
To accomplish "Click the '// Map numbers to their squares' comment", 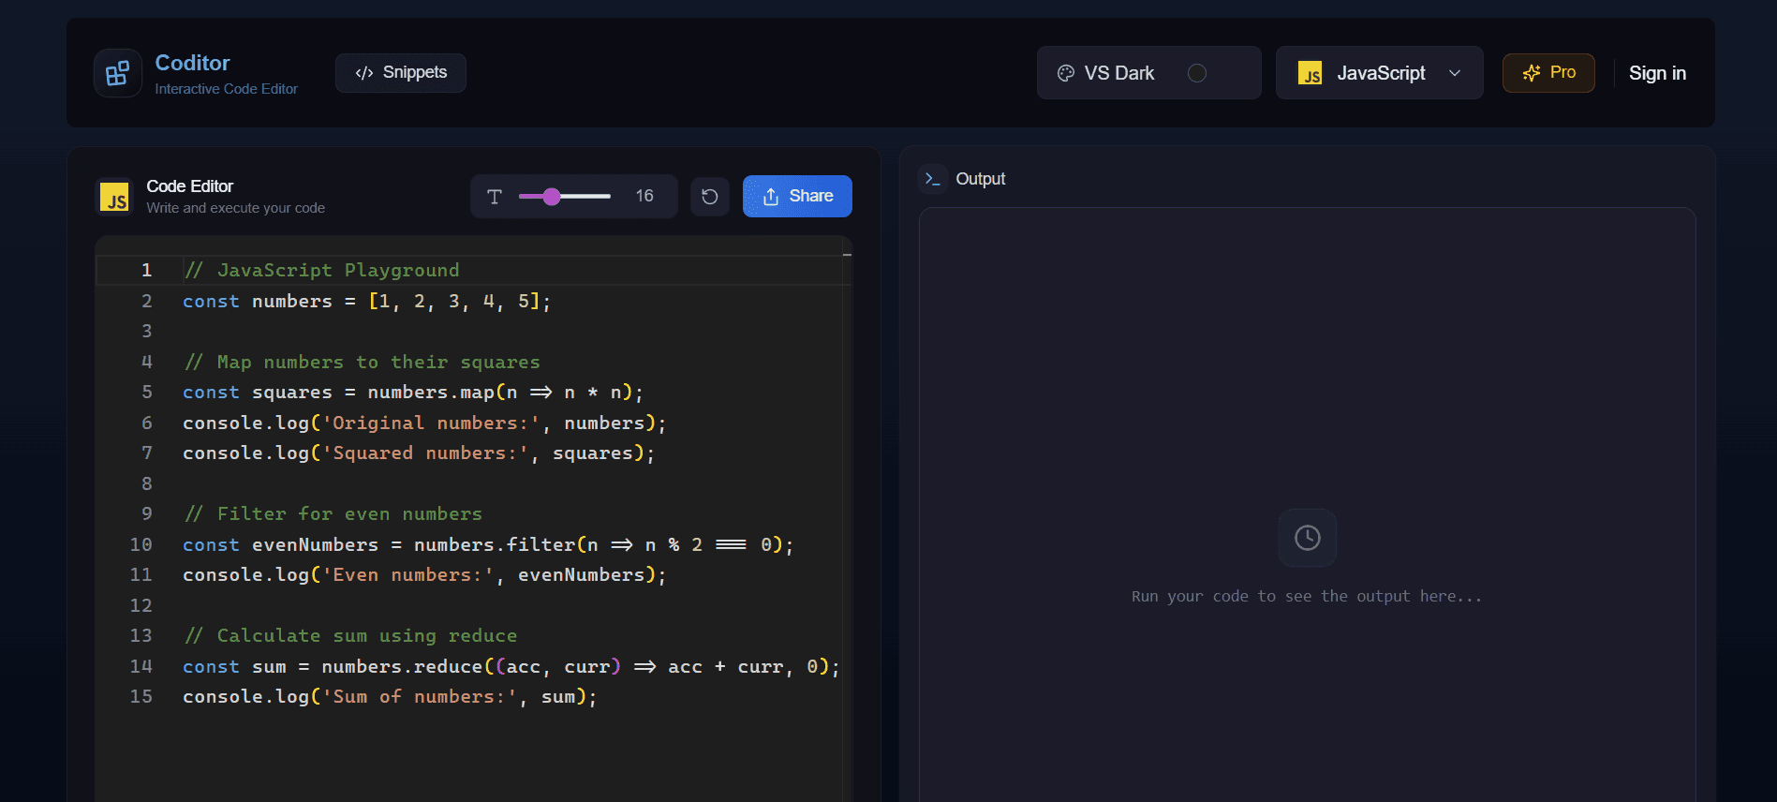I will (362, 363).
